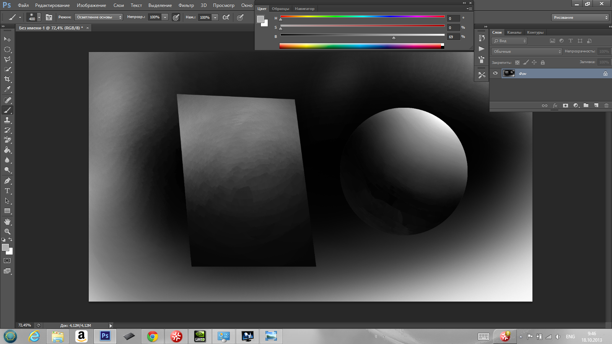
Task: Select the Quick Selection tool
Action: coord(7,69)
